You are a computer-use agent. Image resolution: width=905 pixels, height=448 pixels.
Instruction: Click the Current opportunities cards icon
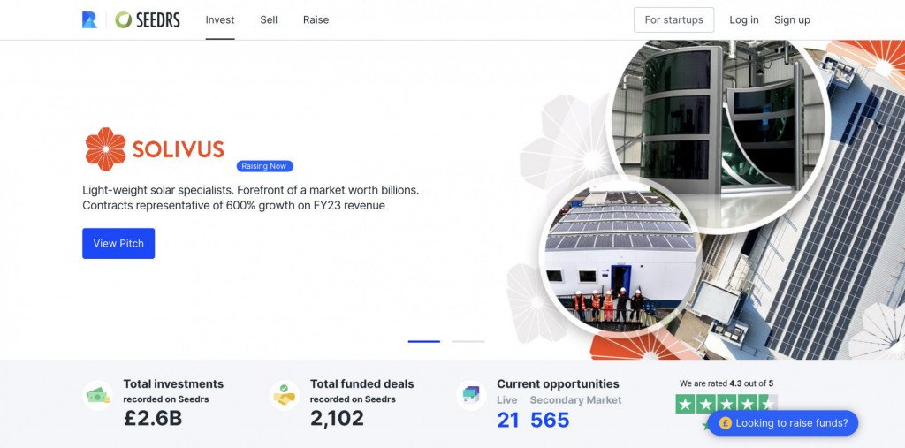tap(471, 396)
